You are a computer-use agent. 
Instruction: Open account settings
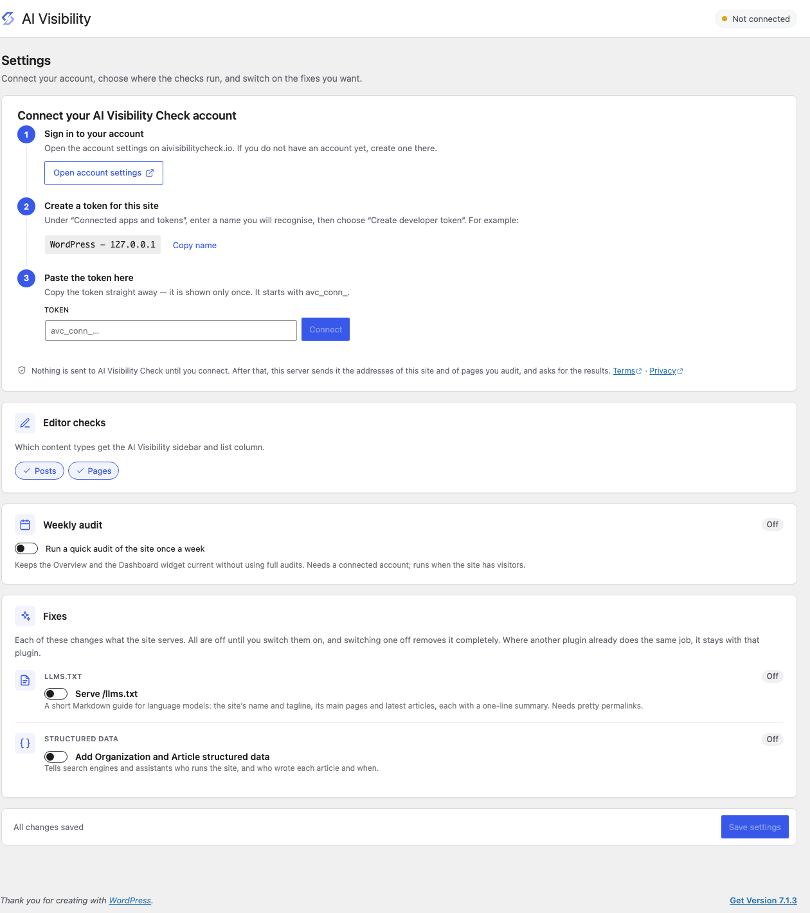coord(104,173)
